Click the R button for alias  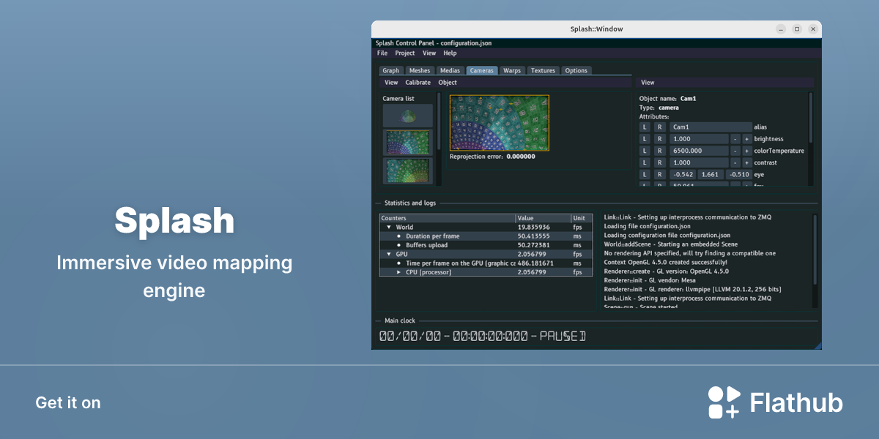659,127
